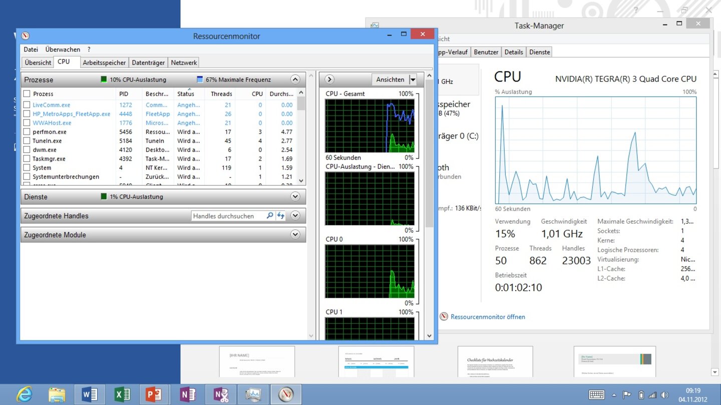This screenshot has width=721, height=405.
Task: Check the HP_MetroApps_FleetApp.exe checkbox
Action: coord(27,114)
